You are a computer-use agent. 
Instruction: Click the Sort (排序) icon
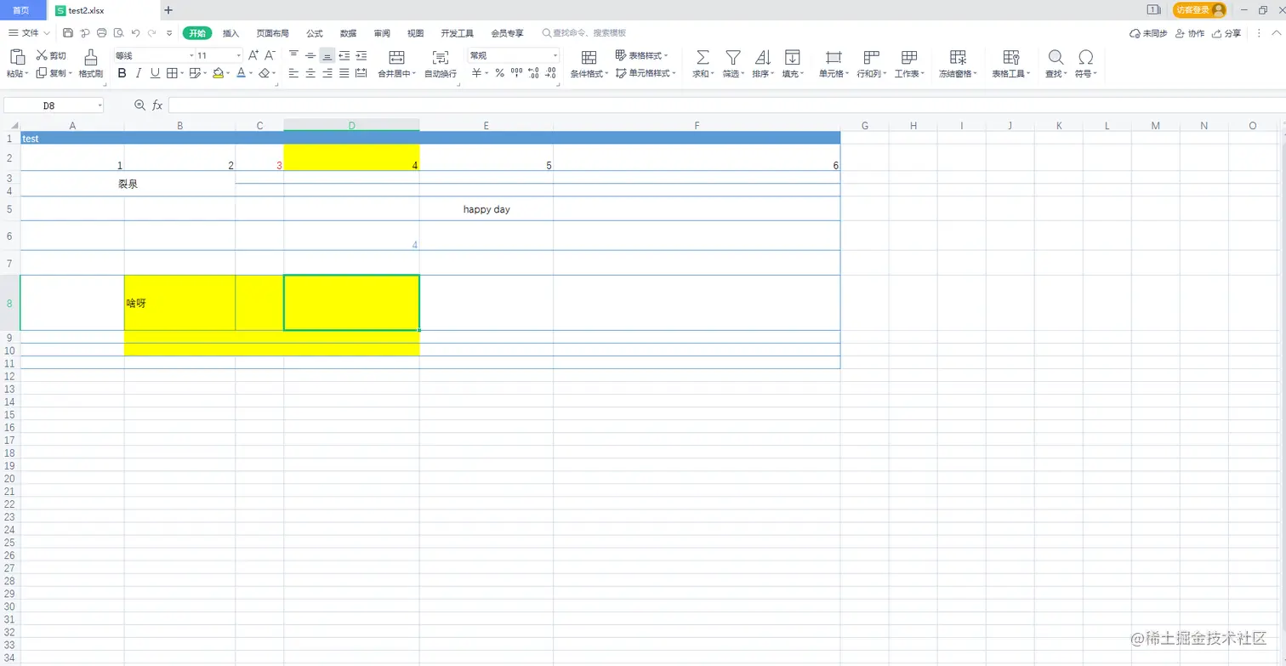(763, 57)
